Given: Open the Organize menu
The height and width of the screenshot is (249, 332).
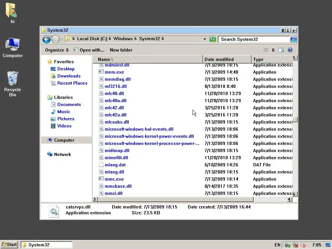Looking at the screenshot, I should (x=57, y=50).
